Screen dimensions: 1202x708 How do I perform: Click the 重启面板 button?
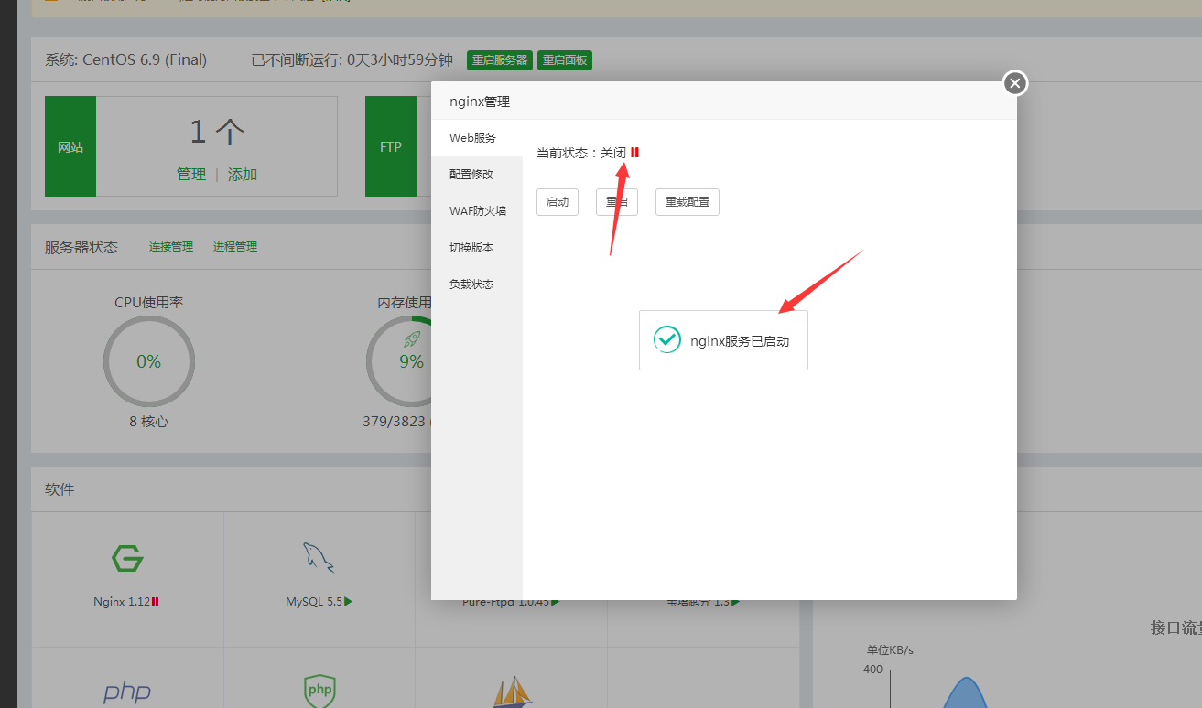pyautogui.click(x=564, y=60)
